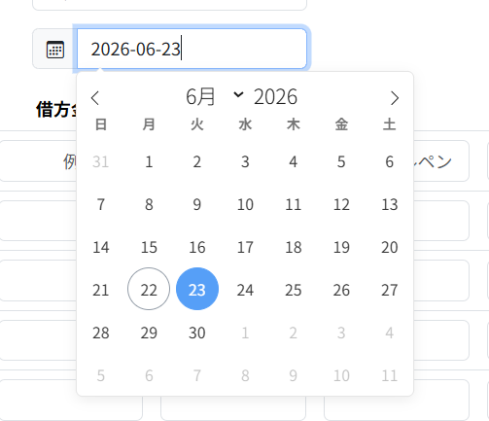Choose Friday June 26
This screenshot has width=489, height=421.
pyautogui.click(x=341, y=290)
